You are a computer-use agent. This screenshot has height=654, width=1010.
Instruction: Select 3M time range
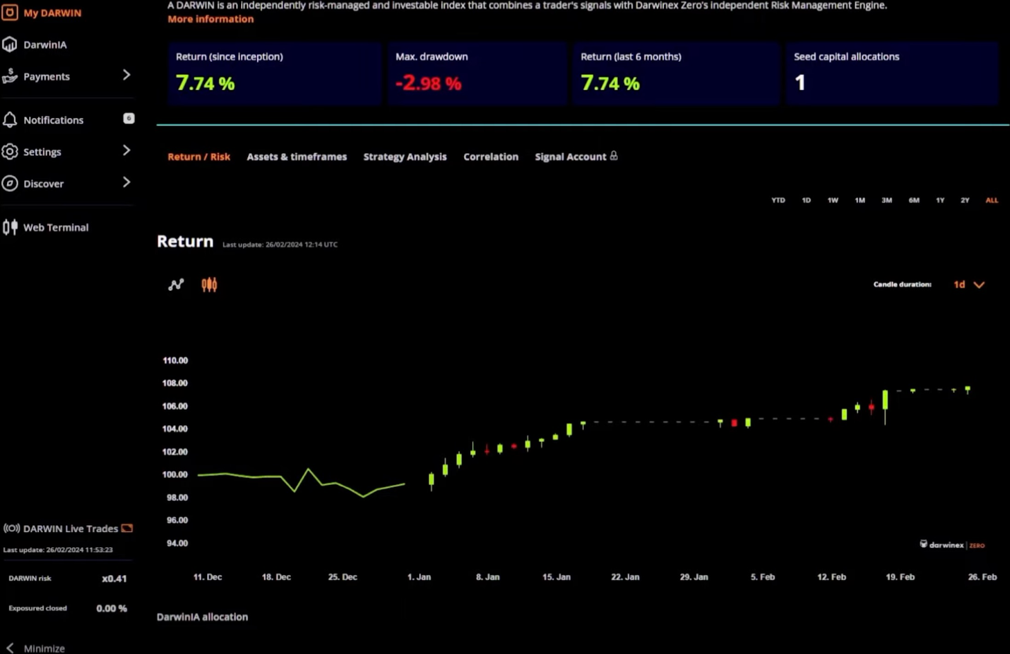click(x=887, y=200)
